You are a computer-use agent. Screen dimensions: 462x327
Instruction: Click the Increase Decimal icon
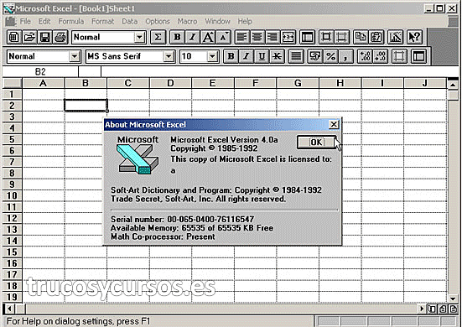(365, 56)
